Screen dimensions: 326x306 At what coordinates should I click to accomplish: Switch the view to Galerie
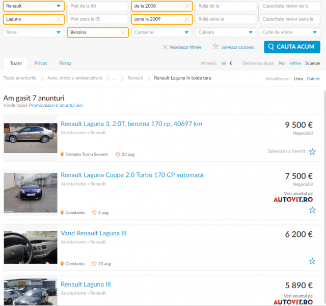click(x=313, y=79)
